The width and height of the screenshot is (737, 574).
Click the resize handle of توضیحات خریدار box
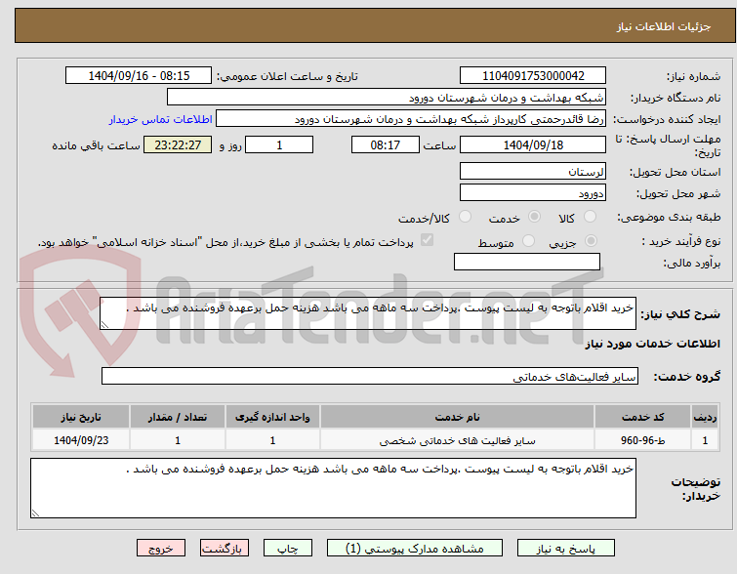click(36, 513)
